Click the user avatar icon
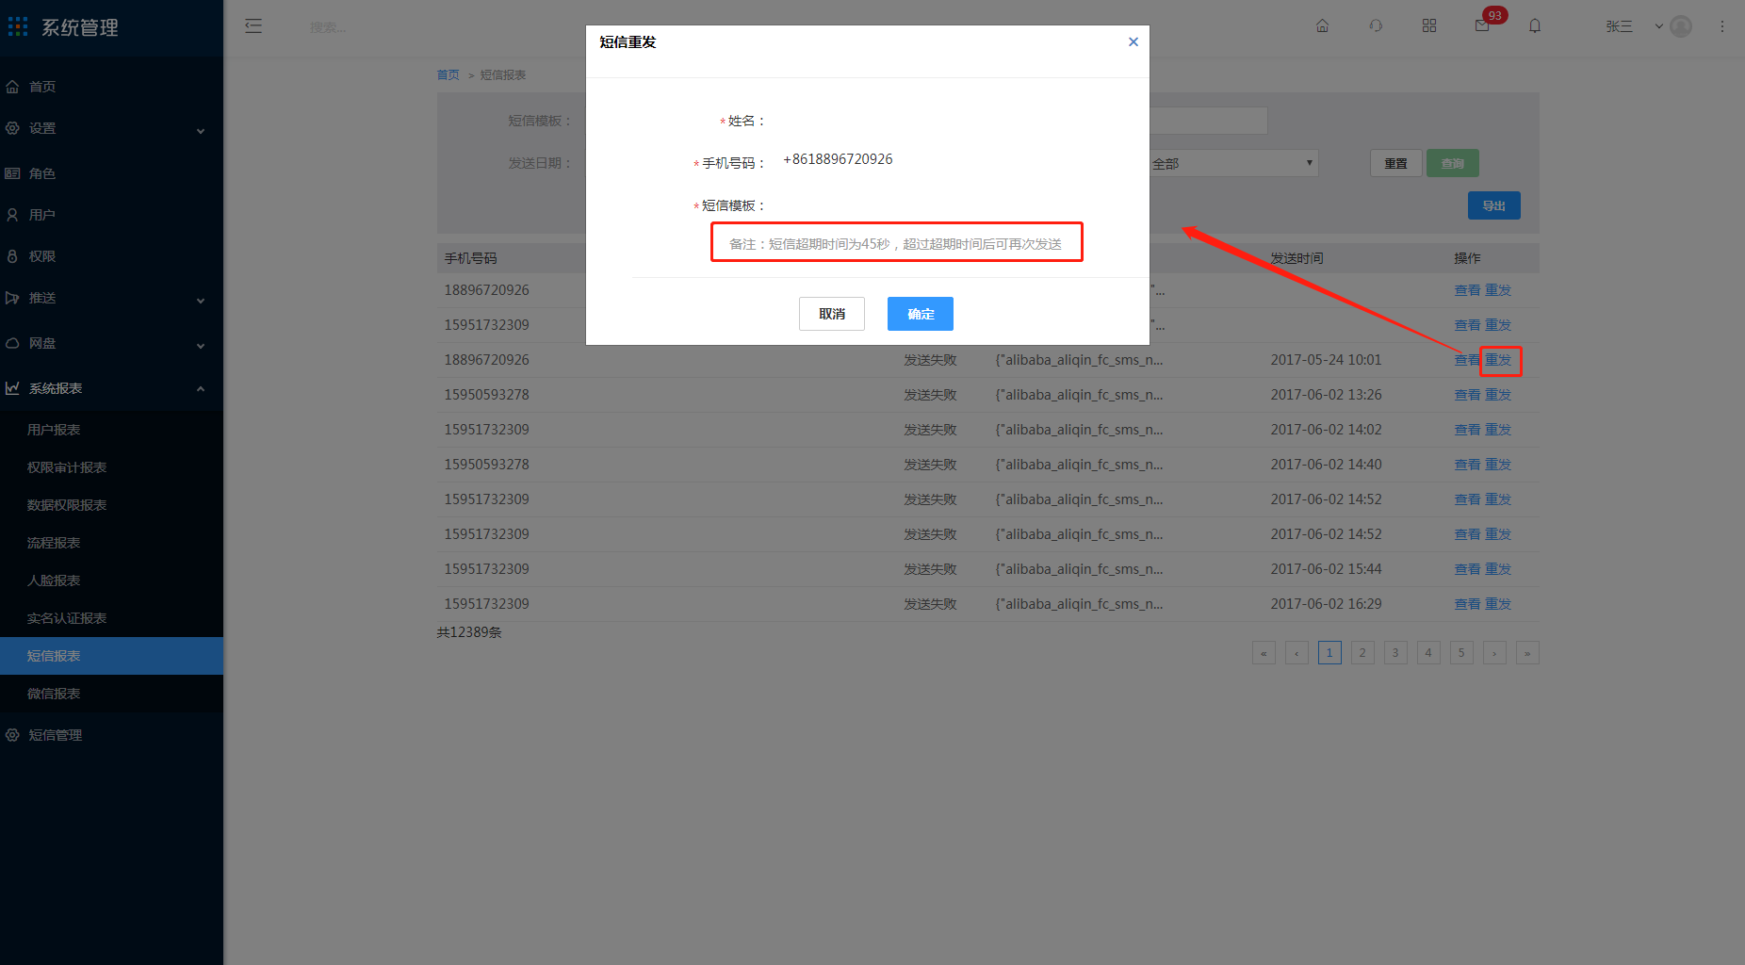 click(x=1681, y=26)
